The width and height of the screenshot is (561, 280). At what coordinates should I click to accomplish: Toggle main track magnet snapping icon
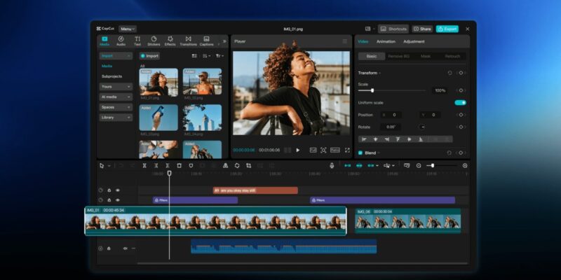[x=347, y=166]
